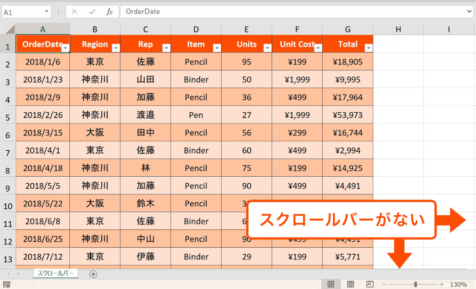
Task: Switch to Page Break Preview icon
Action: [x=370, y=284]
